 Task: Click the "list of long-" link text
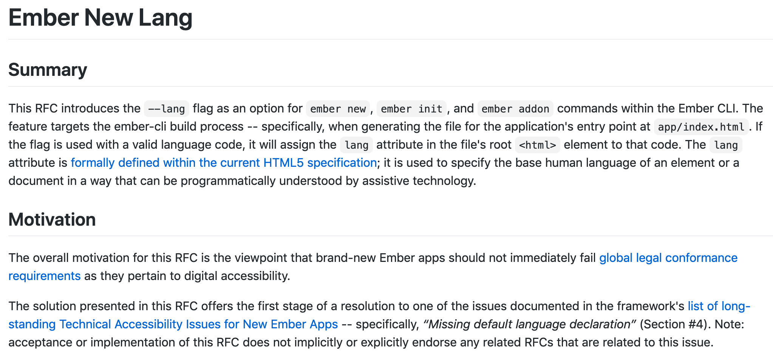click(x=719, y=306)
